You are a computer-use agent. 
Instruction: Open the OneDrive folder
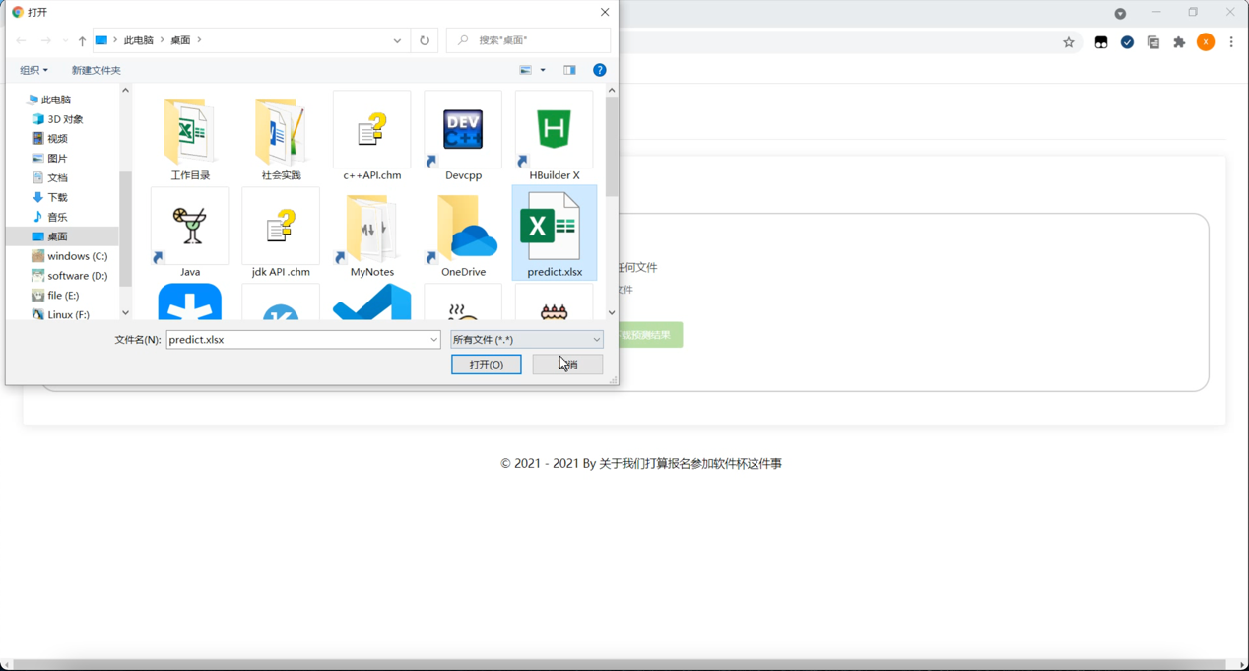pyautogui.click(x=463, y=234)
